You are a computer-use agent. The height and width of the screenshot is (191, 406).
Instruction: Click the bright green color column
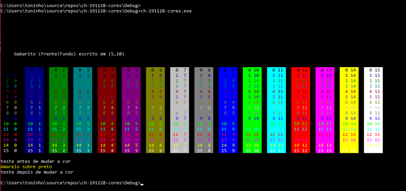pos(252,110)
